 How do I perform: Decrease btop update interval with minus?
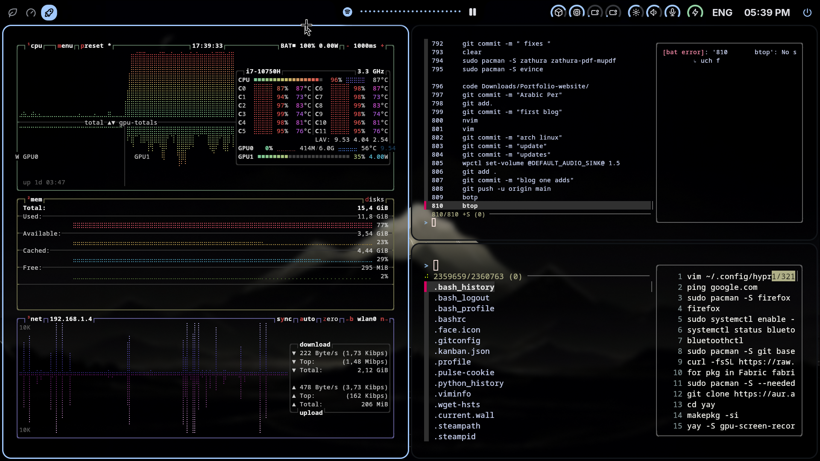pos(348,46)
